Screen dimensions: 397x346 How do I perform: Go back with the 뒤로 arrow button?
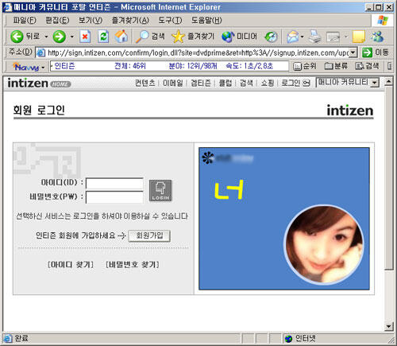point(25,37)
